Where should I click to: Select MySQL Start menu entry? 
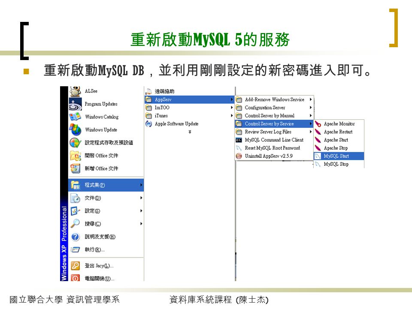pyautogui.click(x=339, y=156)
